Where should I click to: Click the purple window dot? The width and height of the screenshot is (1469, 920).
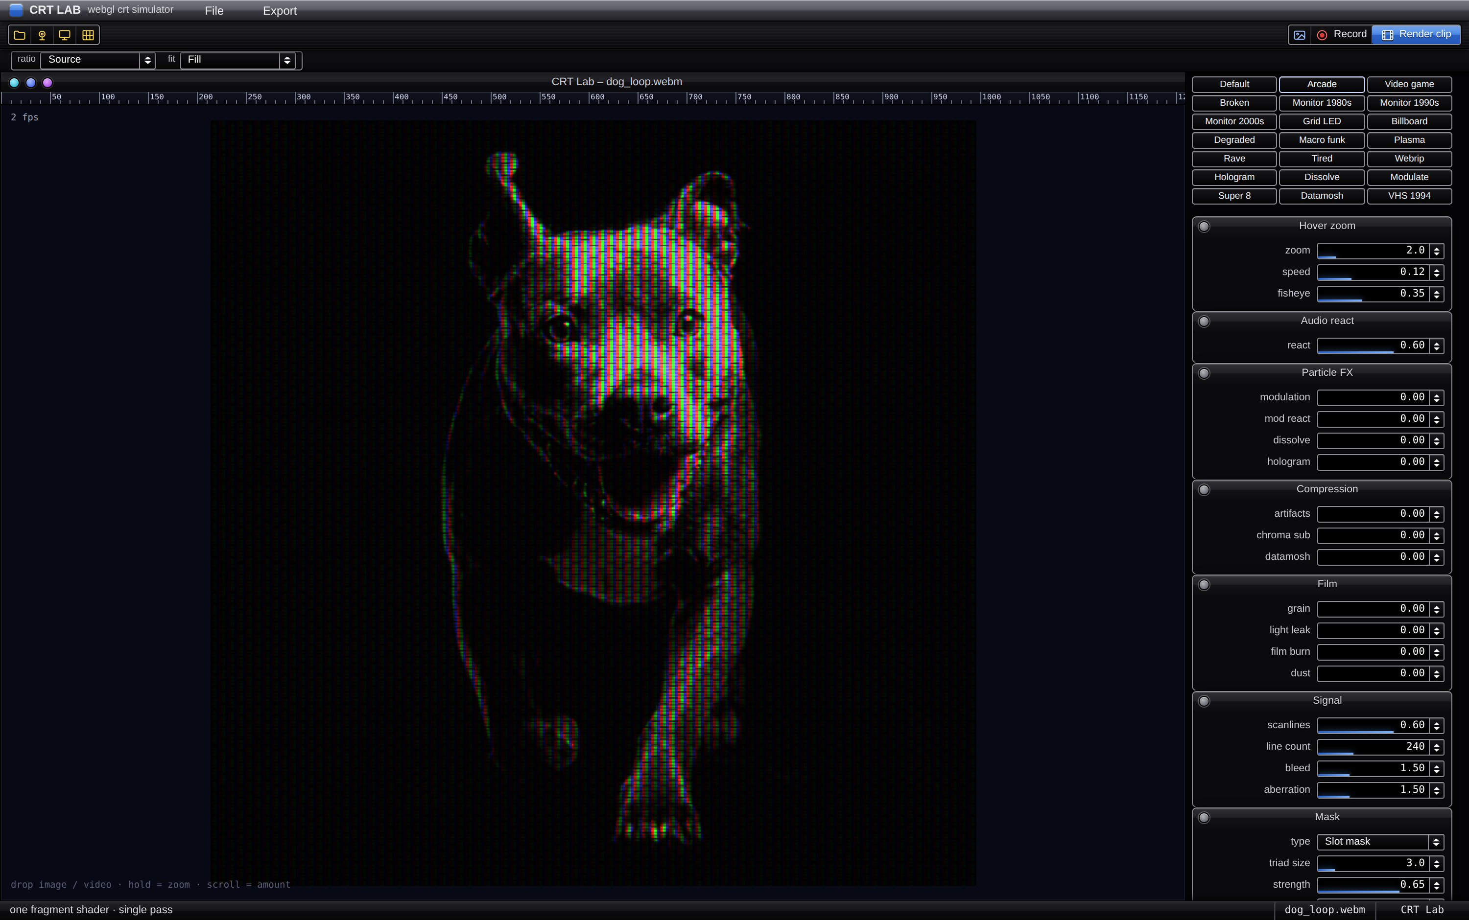click(47, 83)
